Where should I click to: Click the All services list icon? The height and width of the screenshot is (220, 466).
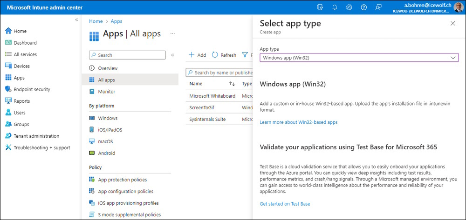coord(8,54)
